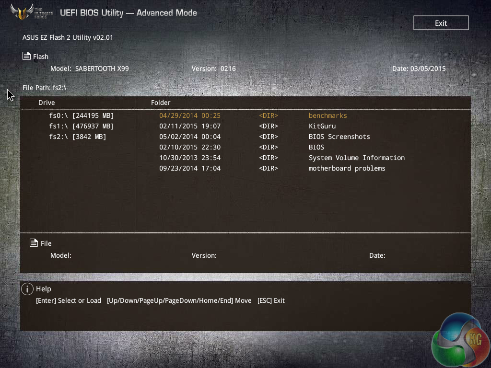Select drive fs1:\ [476937 MB]
491x368 pixels.
pos(82,126)
